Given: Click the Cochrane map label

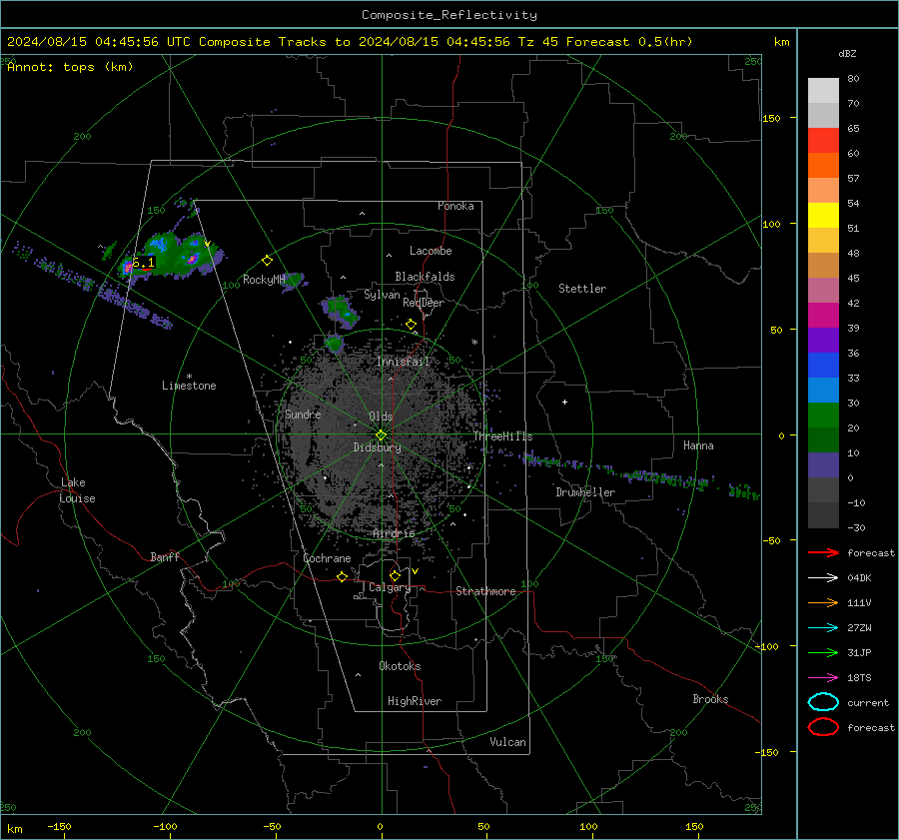Looking at the screenshot, I should (327, 558).
